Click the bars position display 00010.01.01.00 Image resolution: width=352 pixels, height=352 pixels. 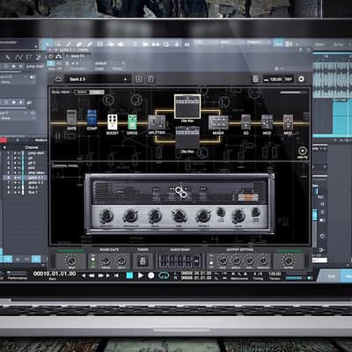coord(55,274)
